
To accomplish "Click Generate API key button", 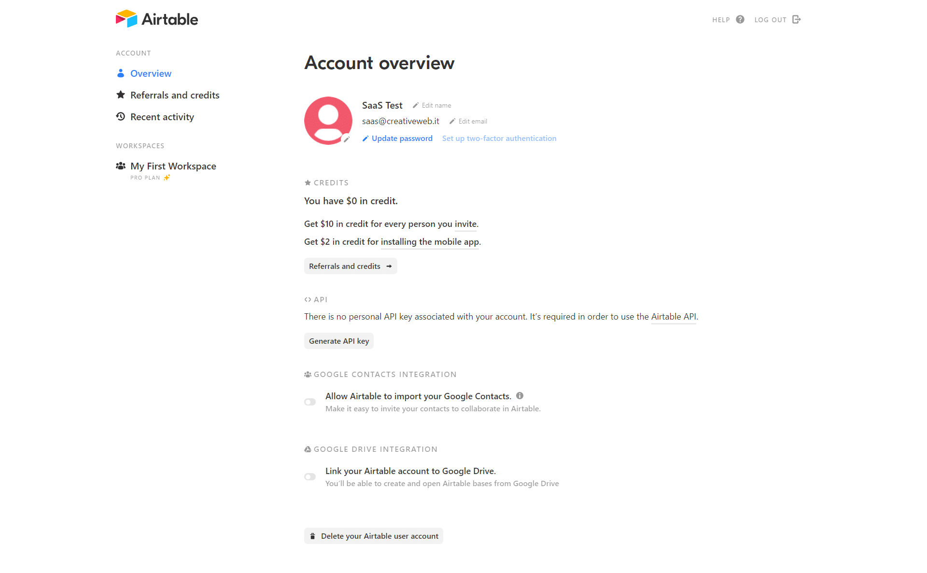I will [x=339, y=341].
